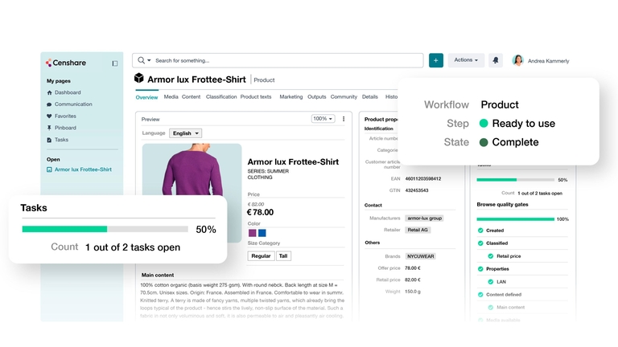618x347 pixels.
Task: Click the green check next to Properties
Action: click(x=480, y=269)
